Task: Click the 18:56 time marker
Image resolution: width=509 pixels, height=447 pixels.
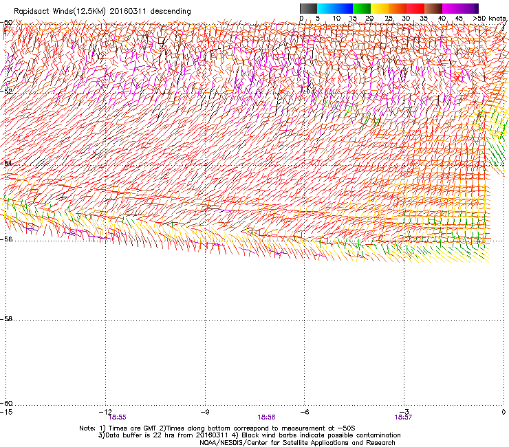Action: pyautogui.click(x=266, y=417)
